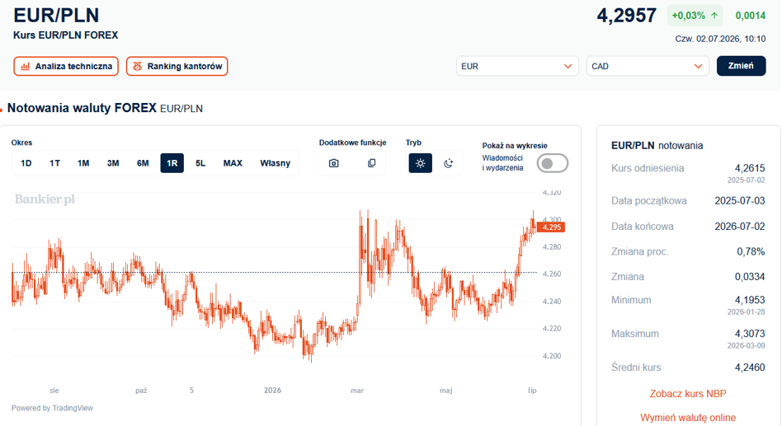Open the EUR currency dropdown
The image size is (782, 426).
point(517,66)
